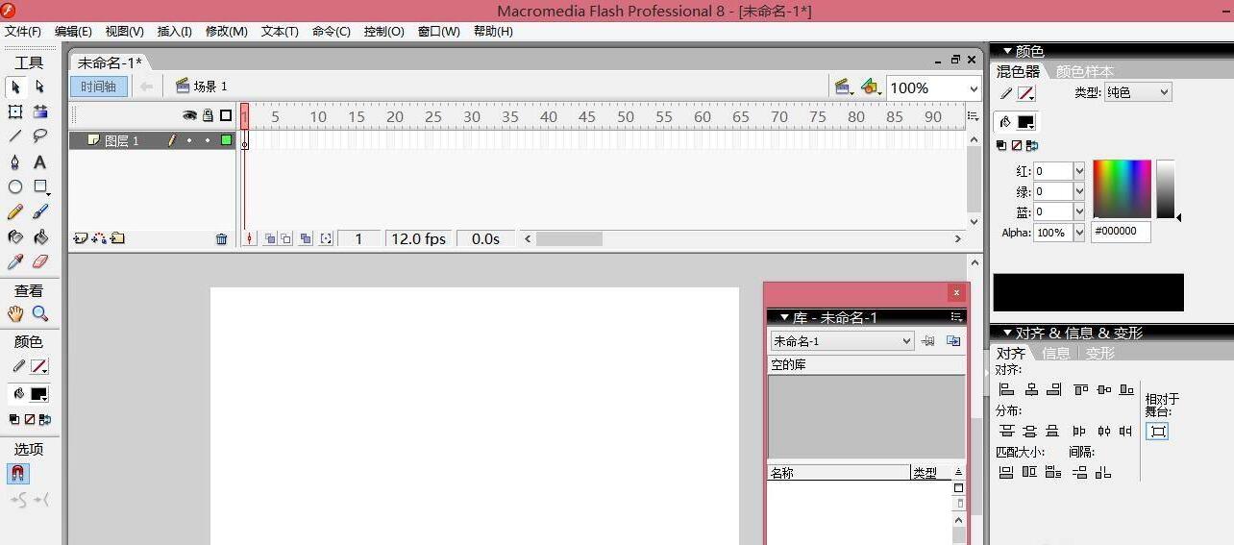
Task: Select the Line tool
Action: [x=15, y=136]
